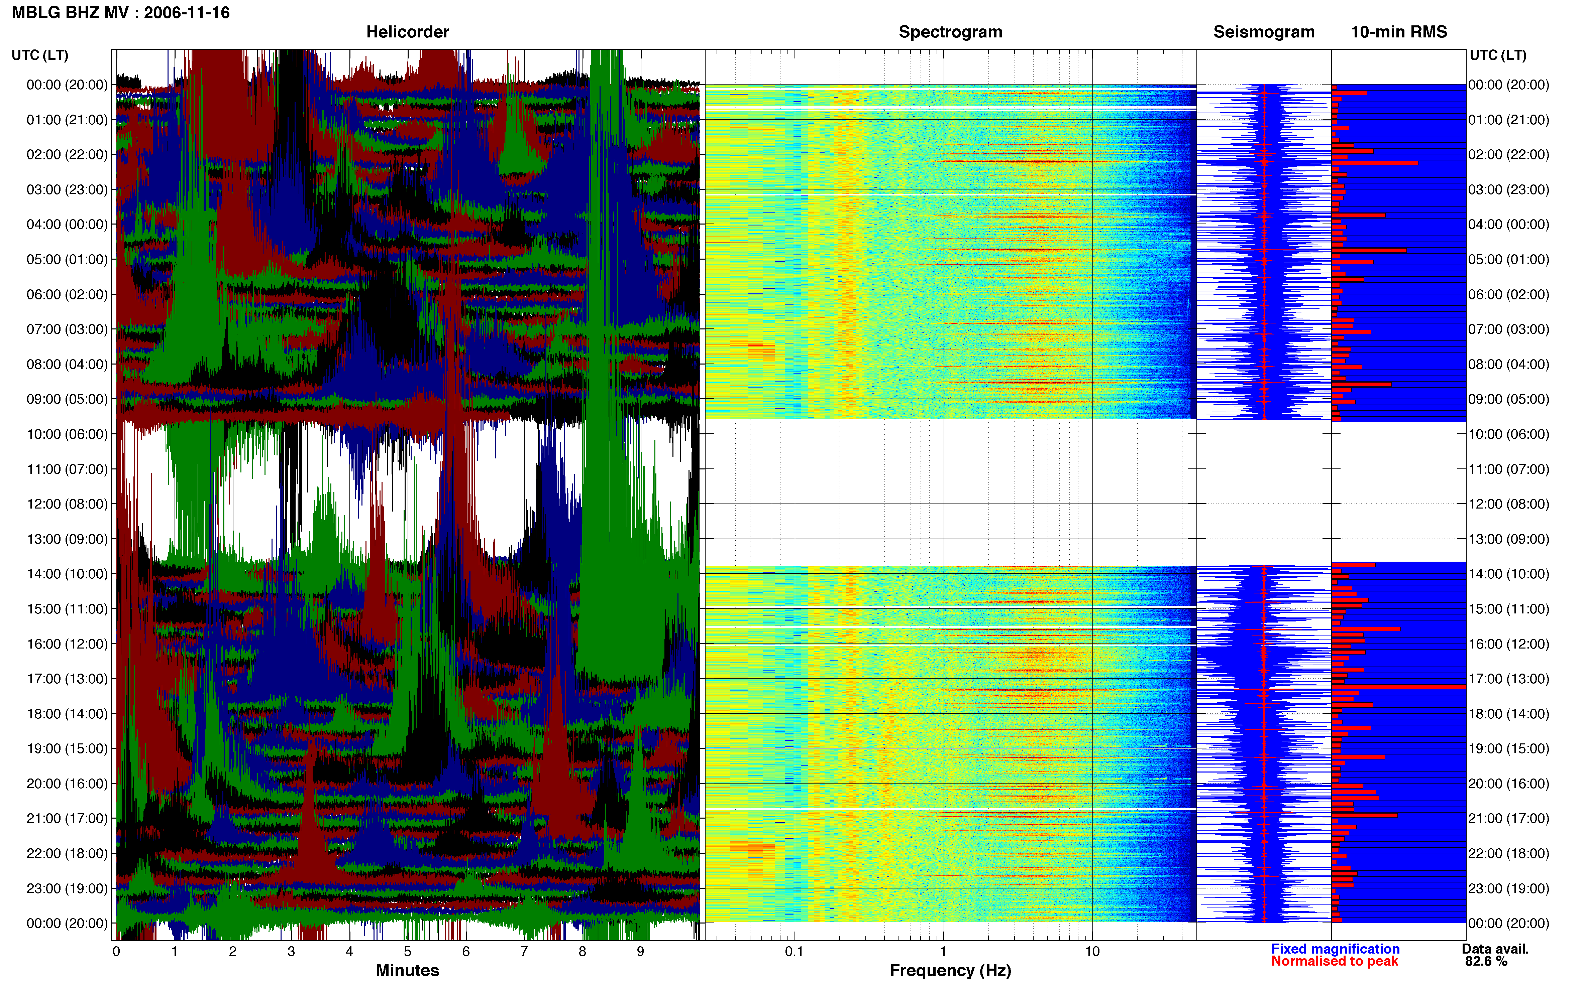Screen dimensions: 1585x990
Task: Click the UTC (LT) label beside the RMS panel
Action: click(1498, 55)
